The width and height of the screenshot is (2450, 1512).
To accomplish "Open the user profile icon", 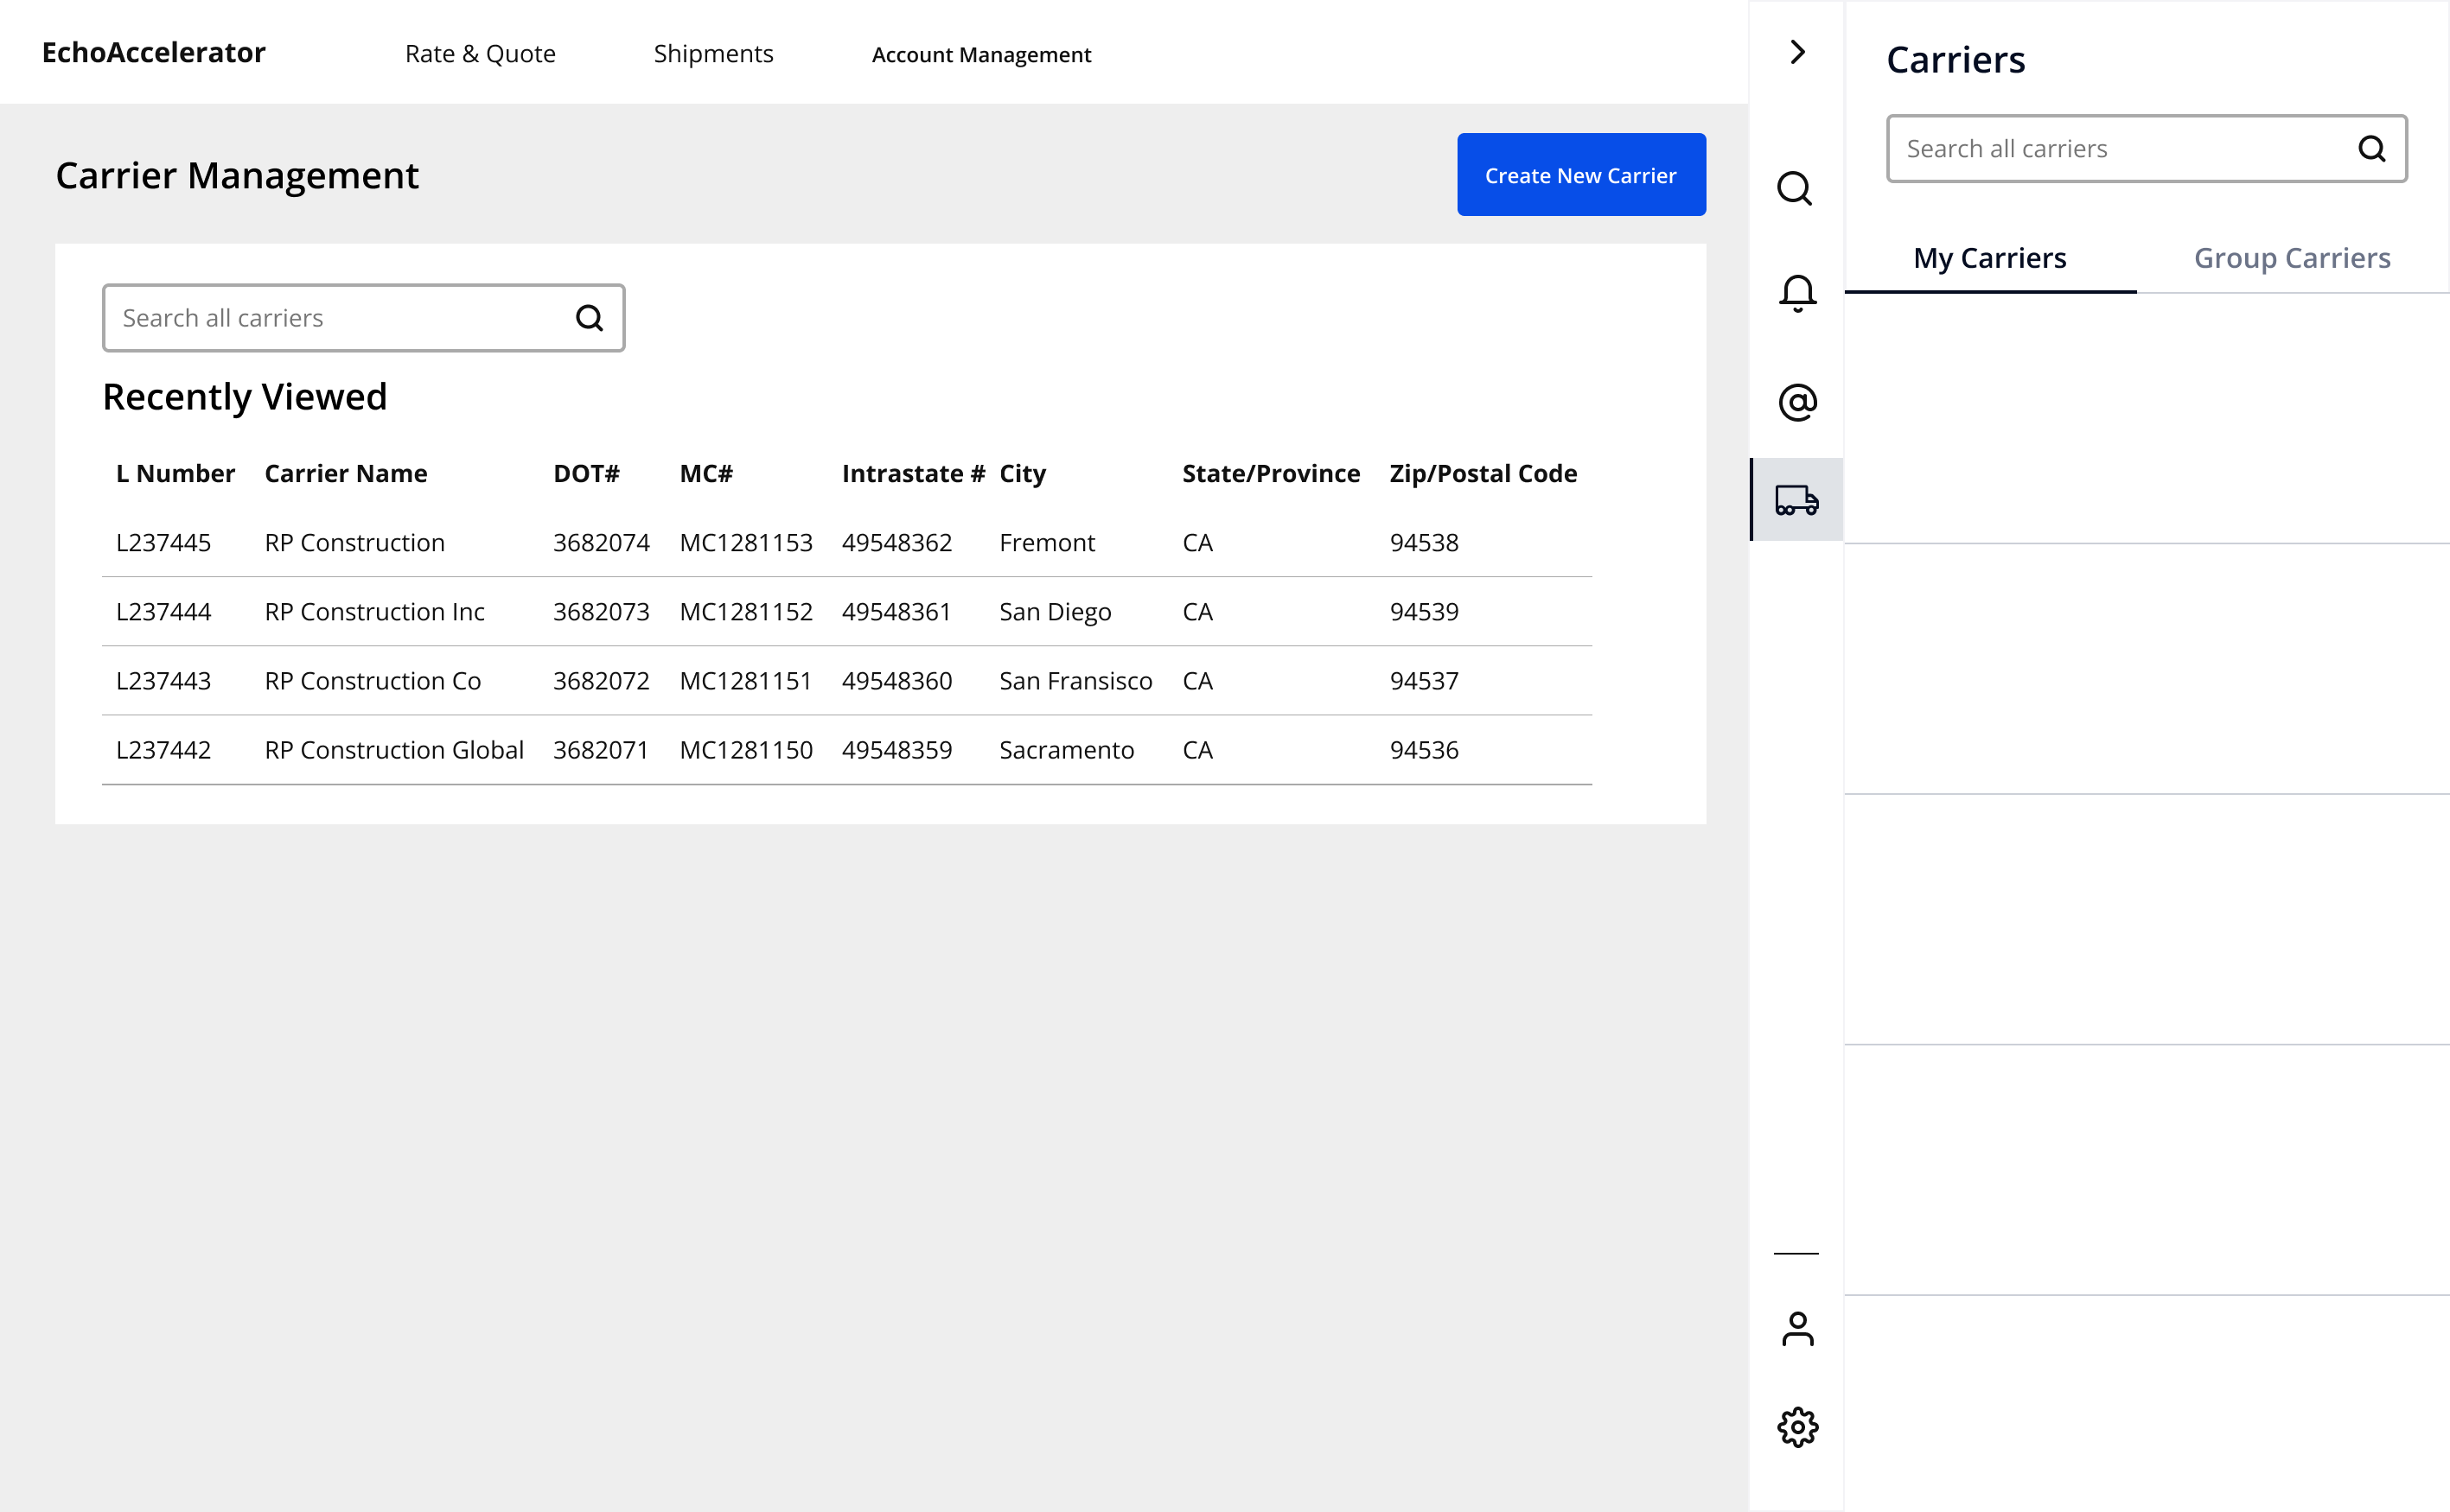I will point(1796,1328).
